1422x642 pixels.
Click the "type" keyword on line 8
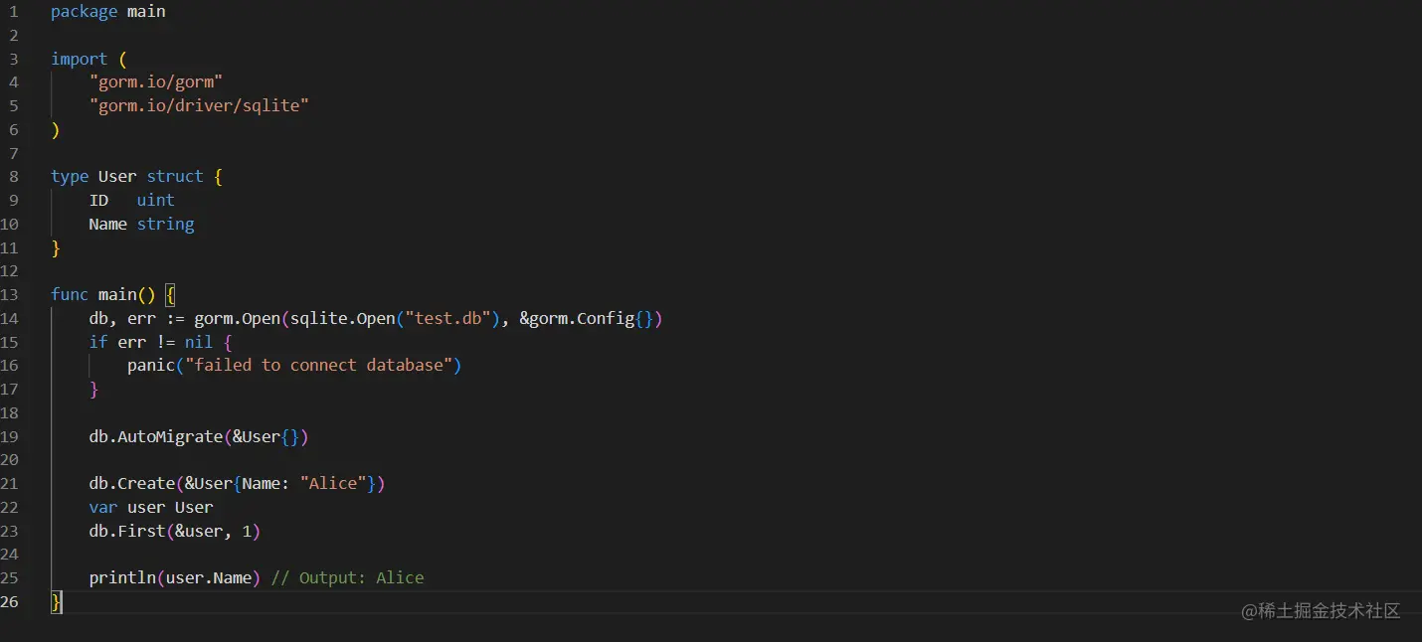[70, 176]
